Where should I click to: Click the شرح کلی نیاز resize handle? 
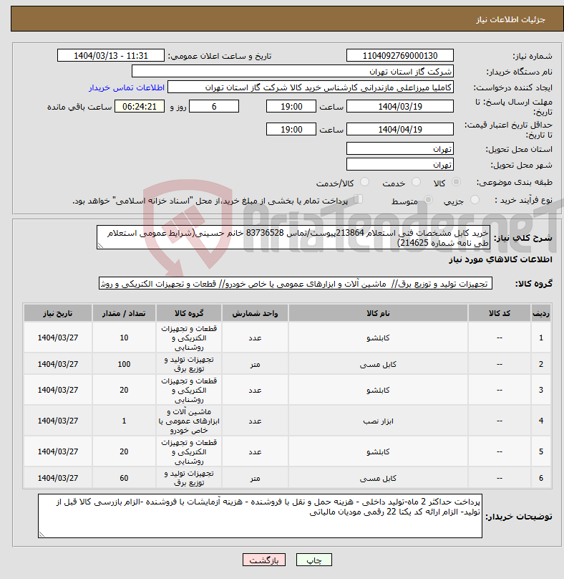[x=100, y=246]
